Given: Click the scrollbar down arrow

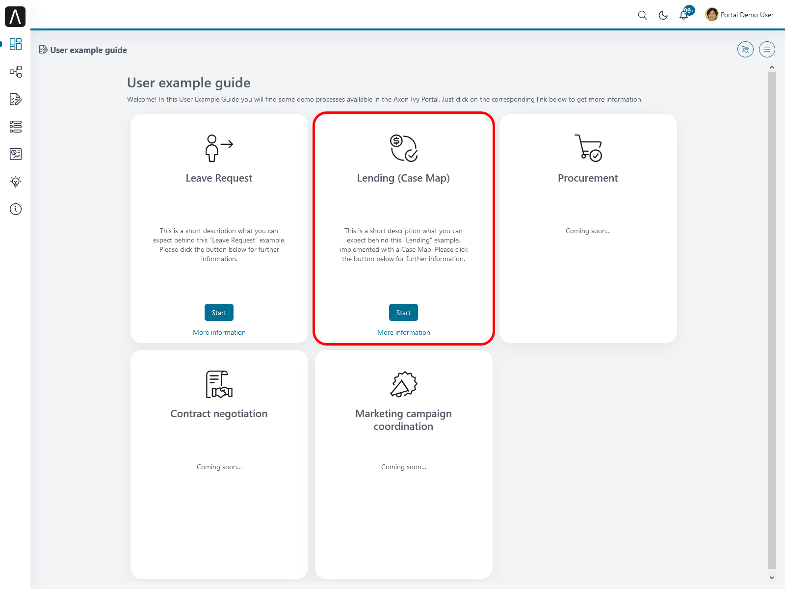Looking at the screenshot, I should tap(772, 578).
